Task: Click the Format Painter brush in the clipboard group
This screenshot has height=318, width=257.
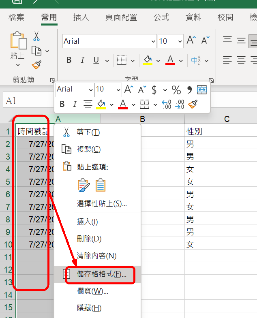Action: coord(36,65)
